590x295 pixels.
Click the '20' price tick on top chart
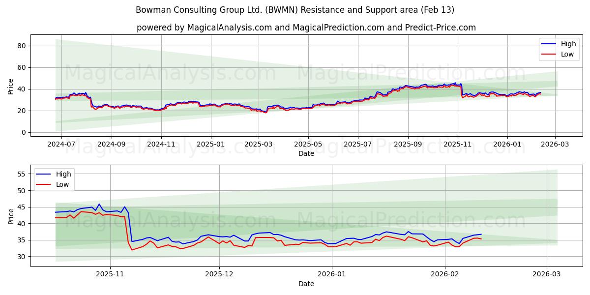pos(22,111)
